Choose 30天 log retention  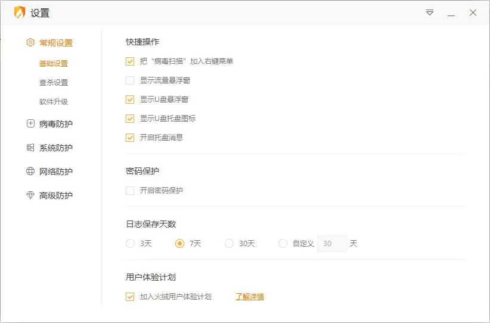click(229, 243)
